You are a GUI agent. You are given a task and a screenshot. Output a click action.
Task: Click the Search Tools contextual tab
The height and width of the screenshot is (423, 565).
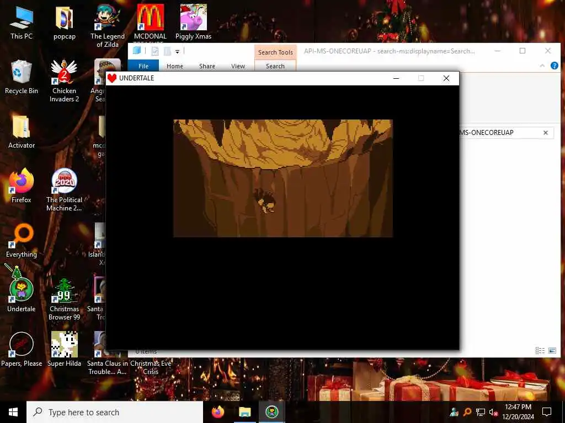275,52
